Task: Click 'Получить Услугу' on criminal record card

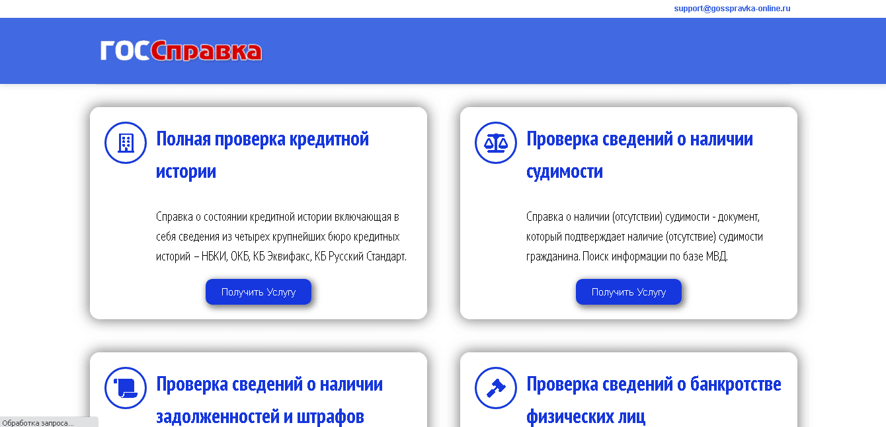Action: [628, 291]
